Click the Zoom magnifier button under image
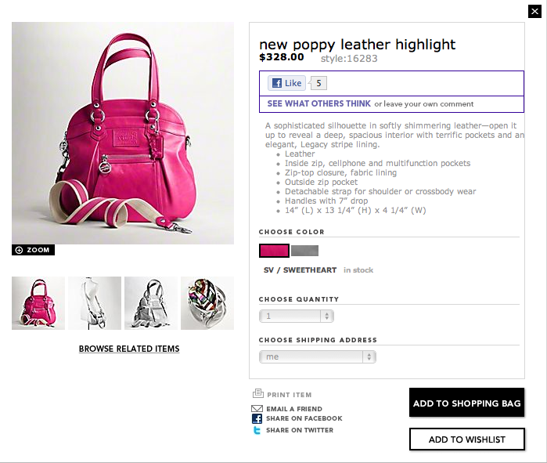The width and height of the screenshot is (547, 463). click(x=33, y=250)
